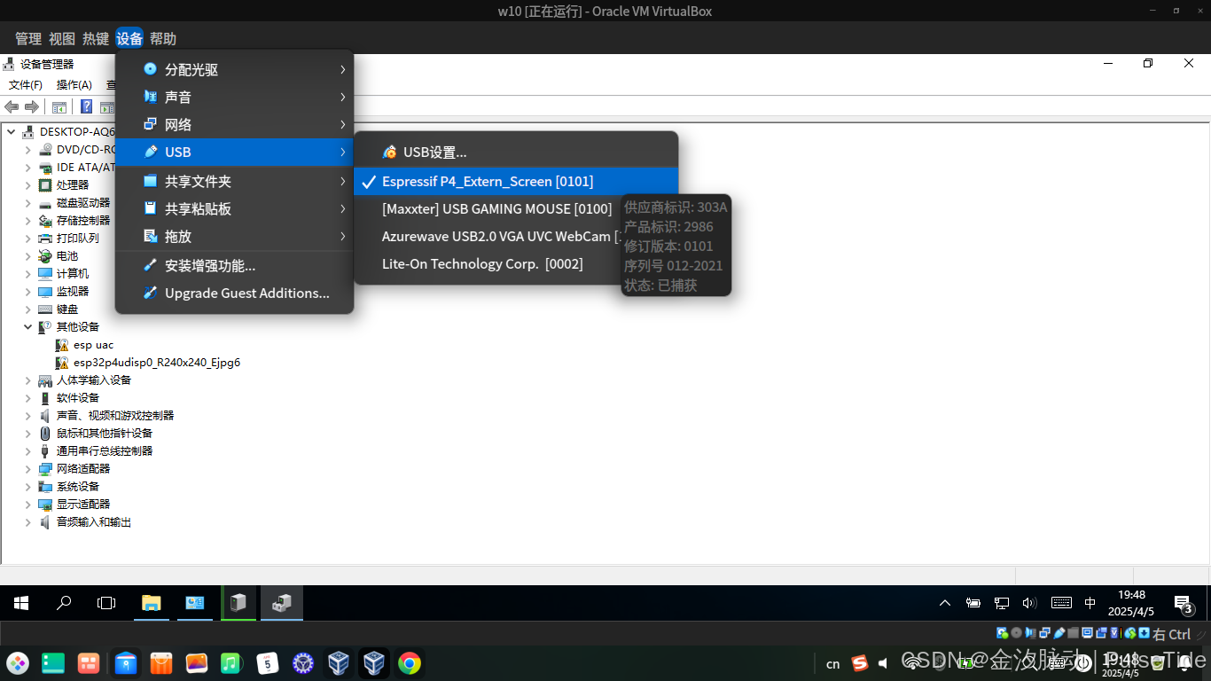The height and width of the screenshot is (681, 1211).
Task: Open the calendar app showing 5 in dock
Action: point(267,662)
